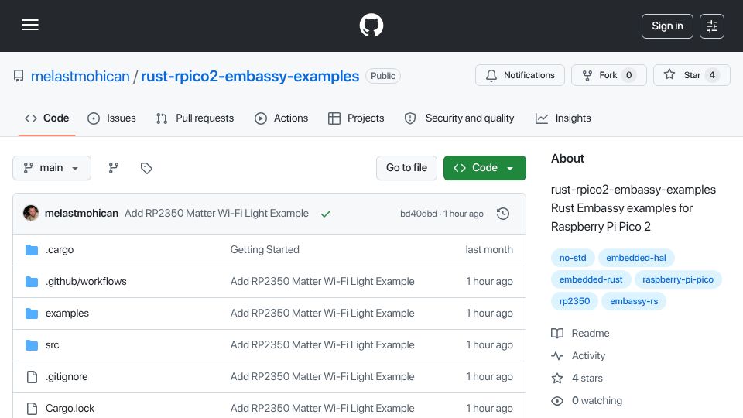The width and height of the screenshot is (743, 418).
Task: Switch to the Code tab
Action: pos(47,118)
